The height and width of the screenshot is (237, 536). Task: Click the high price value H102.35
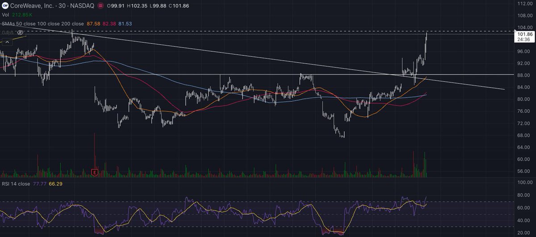pos(137,5)
